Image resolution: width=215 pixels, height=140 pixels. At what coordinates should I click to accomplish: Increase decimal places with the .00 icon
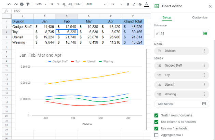click(70, 4)
